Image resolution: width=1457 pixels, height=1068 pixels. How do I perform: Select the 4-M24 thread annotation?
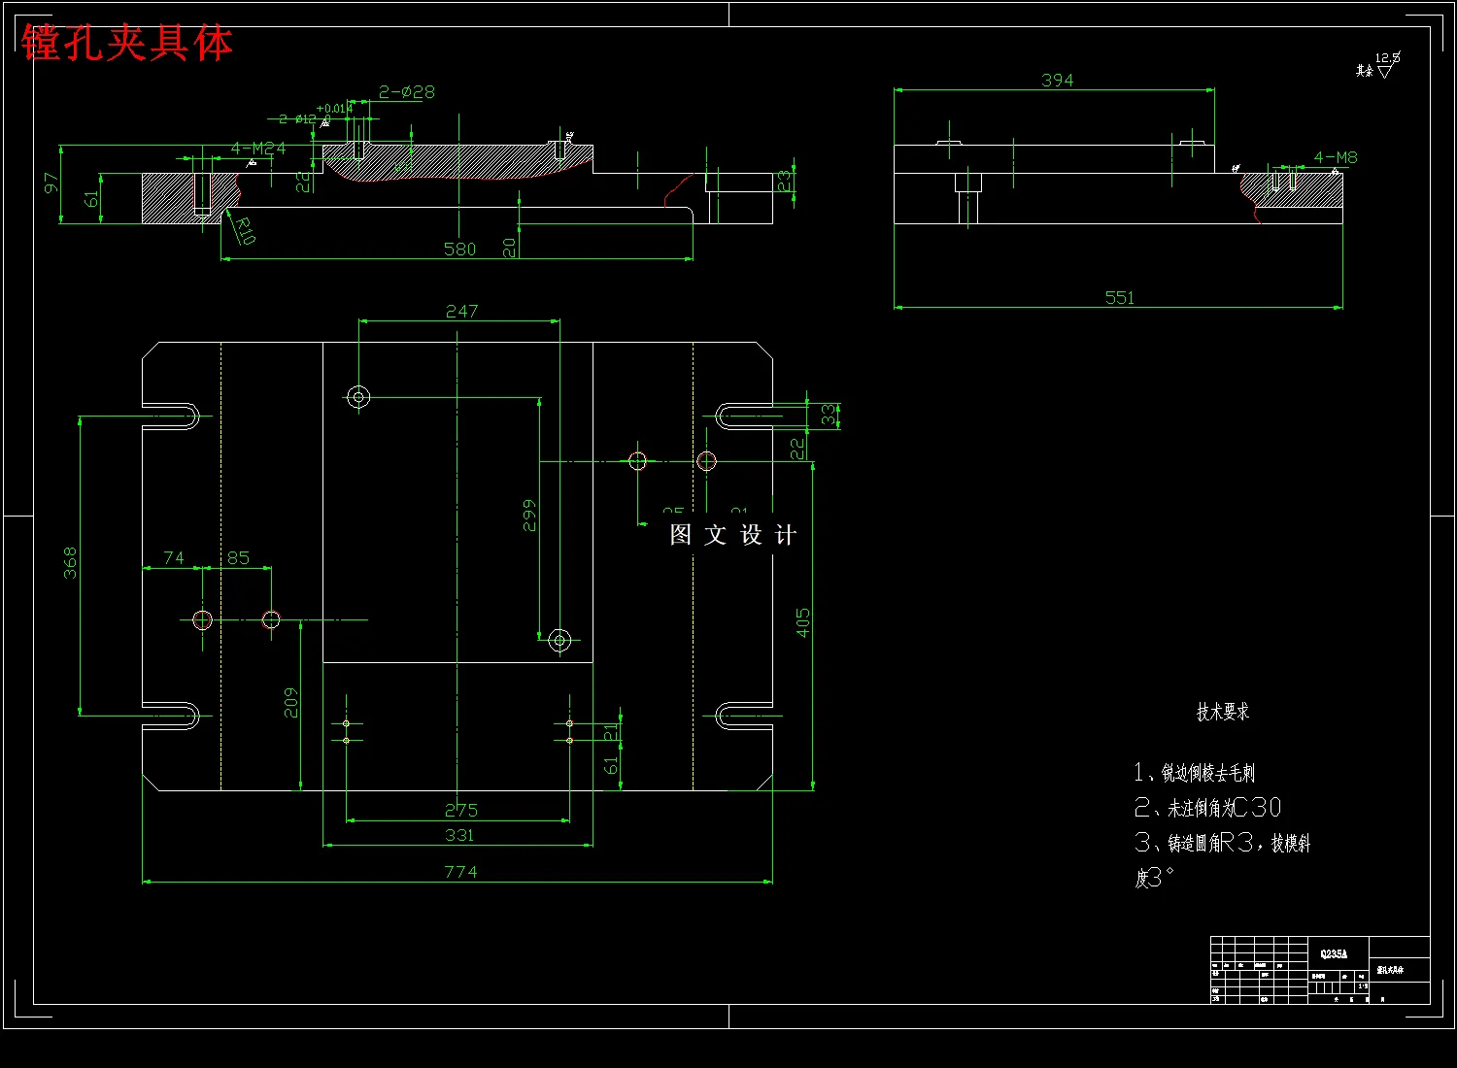[x=258, y=149]
